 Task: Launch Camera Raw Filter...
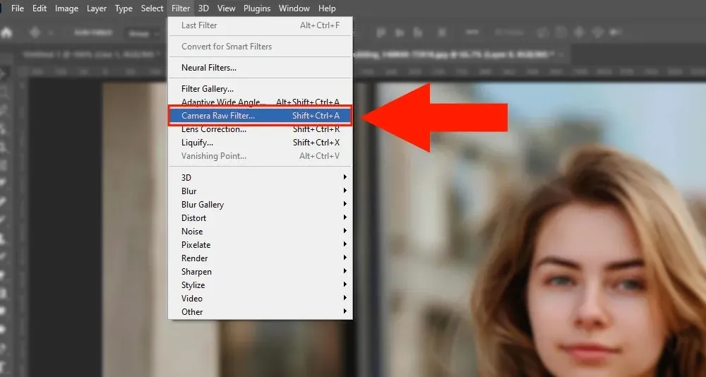click(261, 116)
